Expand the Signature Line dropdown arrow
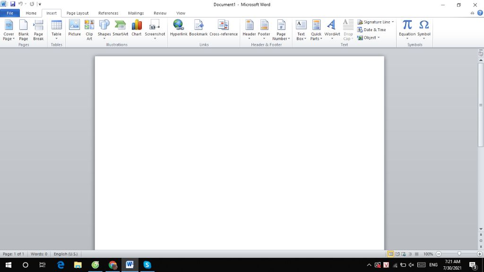 (x=393, y=22)
